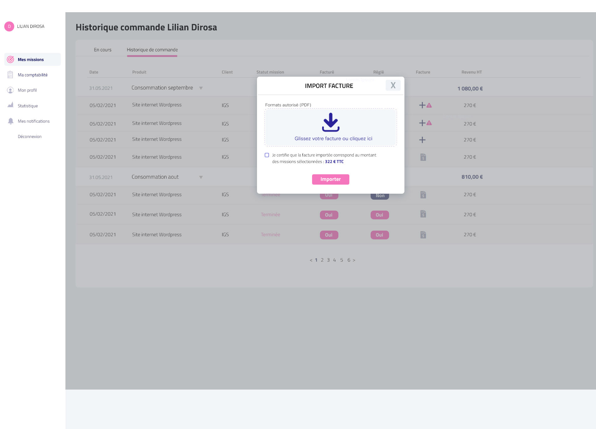Click the Ma comptabilité clipboard icon
Viewport: 596px width, 429px height.
point(10,75)
